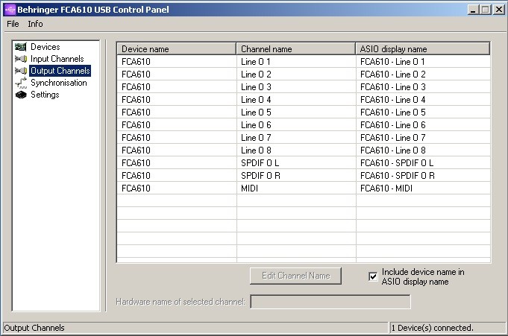Click ASIO name FCA610 - SPDIF O L
This screenshot has width=508, height=336.
tap(423, 162)
